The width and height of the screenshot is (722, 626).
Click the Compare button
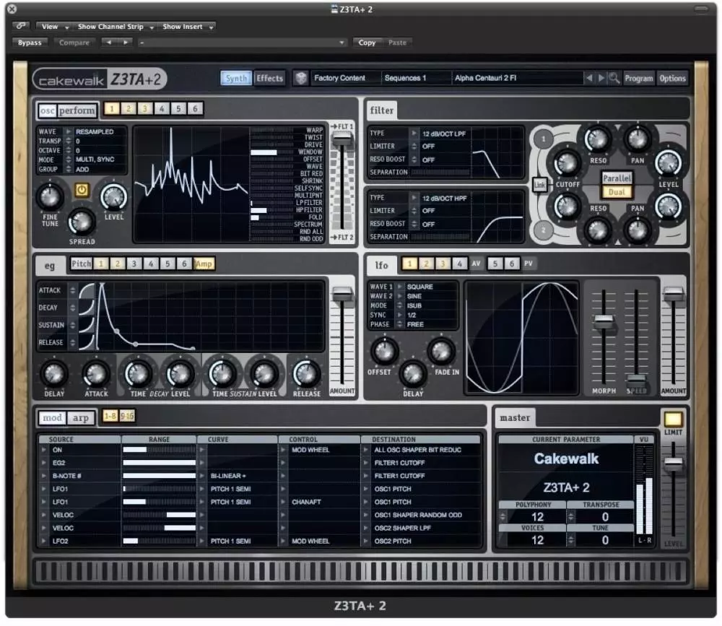pos(74,43)
